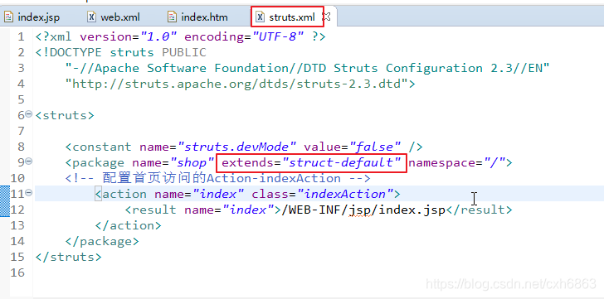Click the xml version "1.0" value
The width and height of the screenshot is (604, 299).
pos(158,37)
